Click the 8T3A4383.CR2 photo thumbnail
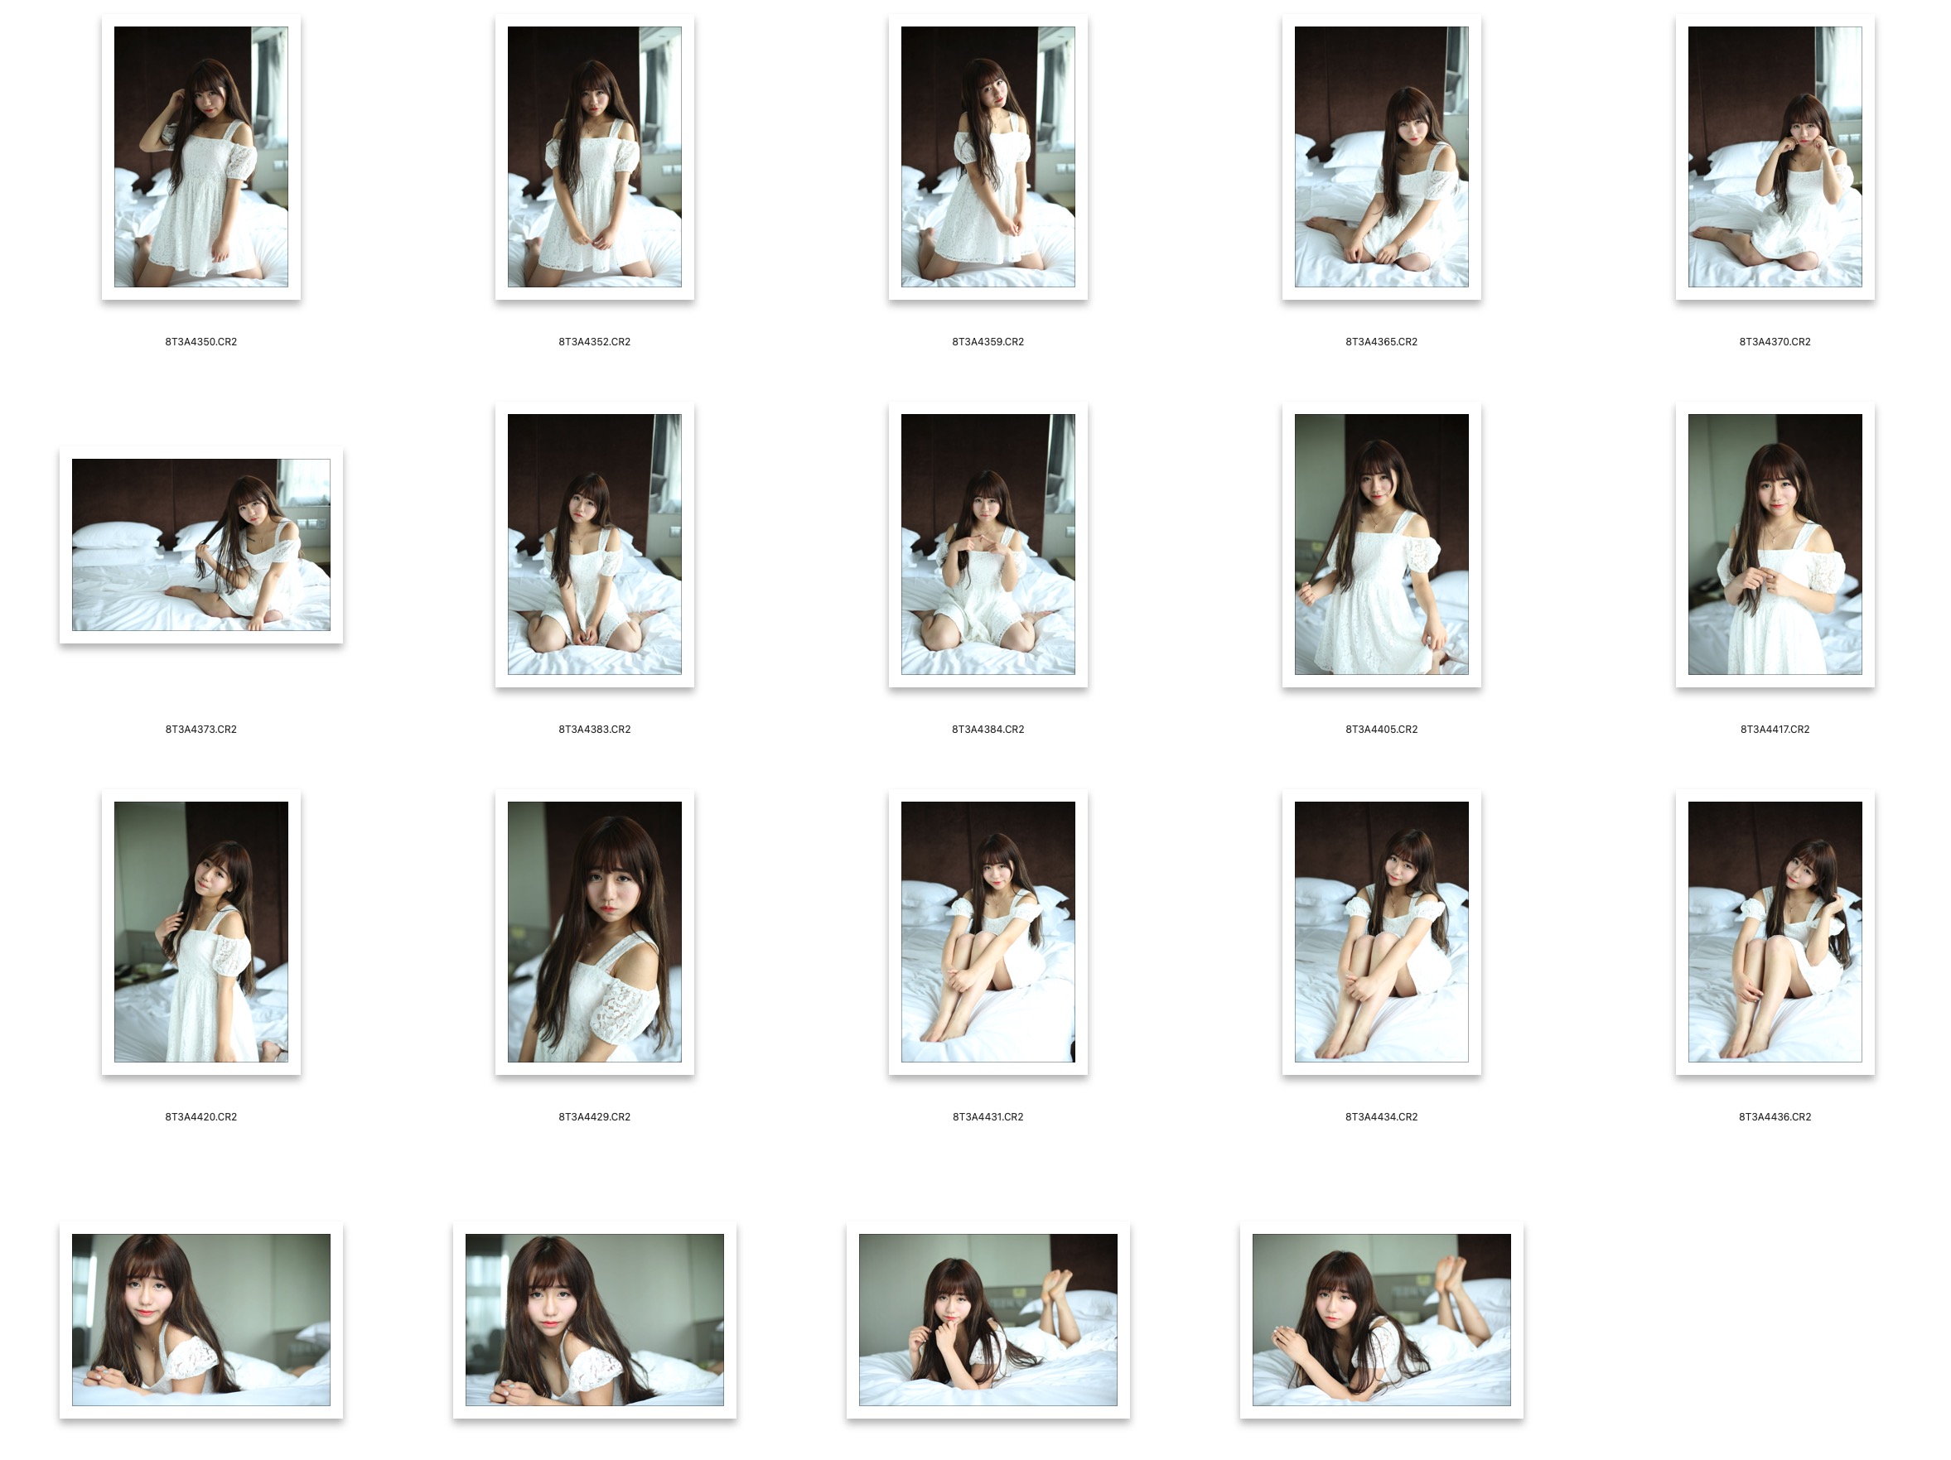Screen dimensions: 1951x1460 click(594, 544)
